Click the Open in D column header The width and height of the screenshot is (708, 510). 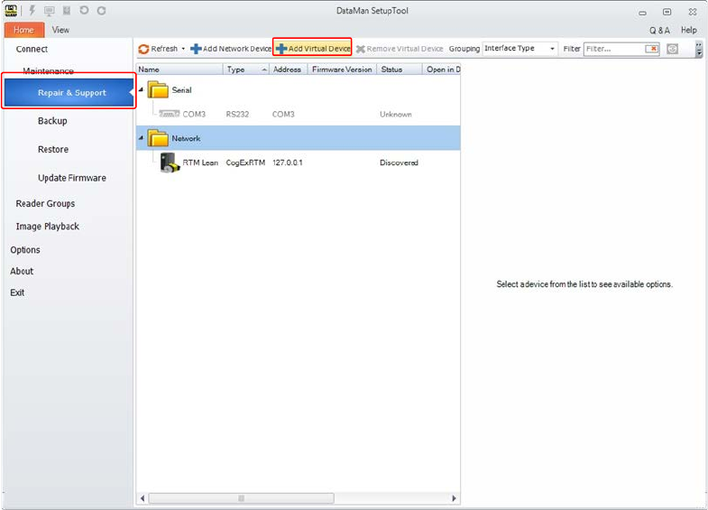coord(441,70)
